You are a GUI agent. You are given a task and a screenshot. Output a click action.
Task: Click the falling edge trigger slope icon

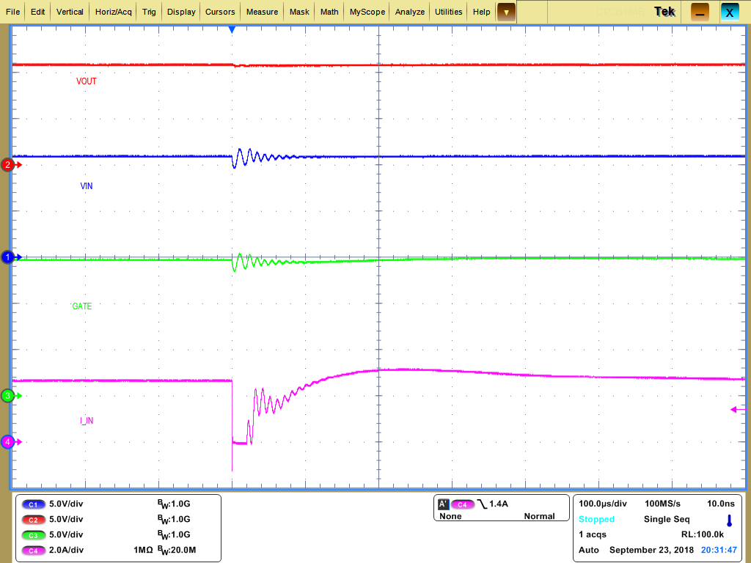point(482,504)
